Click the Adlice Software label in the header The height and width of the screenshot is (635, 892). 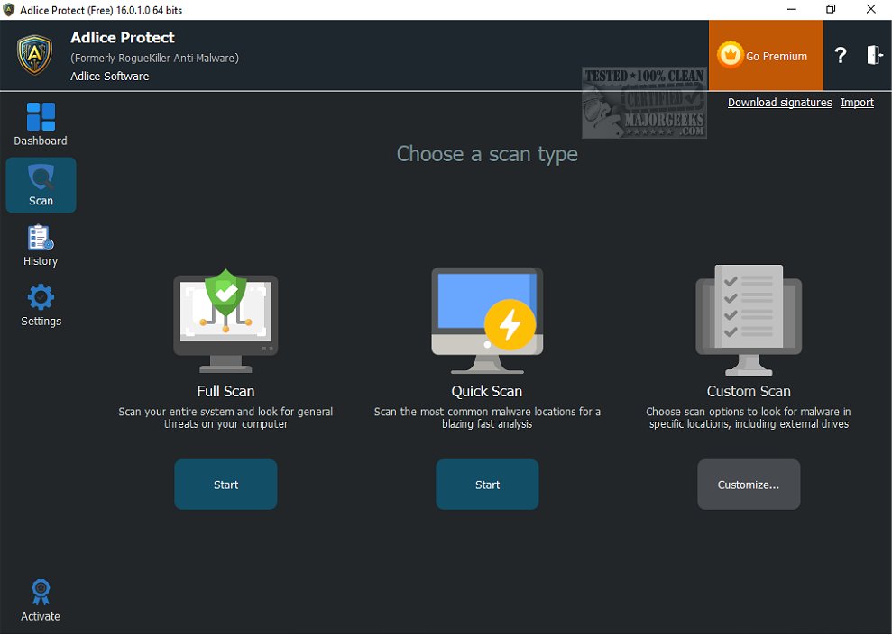pyautogui.click(x=110, y=76)
